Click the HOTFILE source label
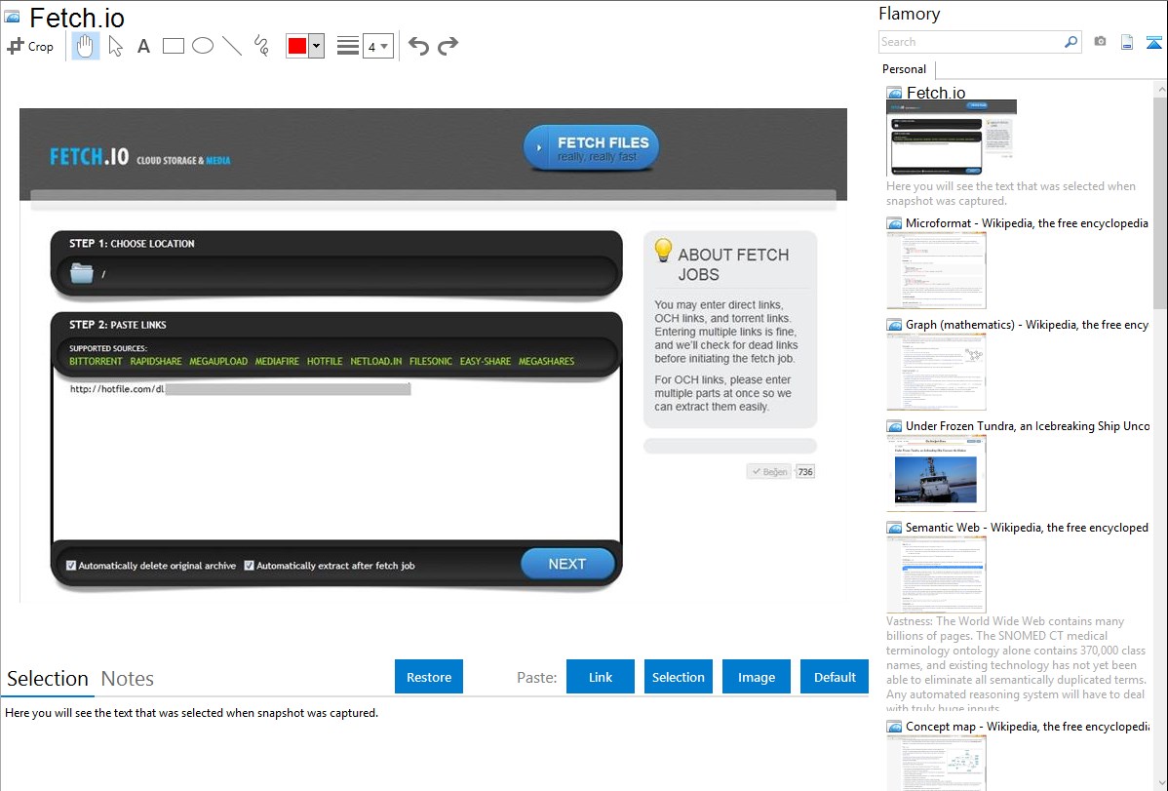 click(325, 362)
